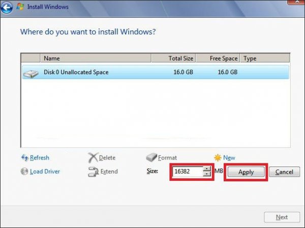Click the Refresh icon
The image size is (305, 228).
[x=24, y=158]
